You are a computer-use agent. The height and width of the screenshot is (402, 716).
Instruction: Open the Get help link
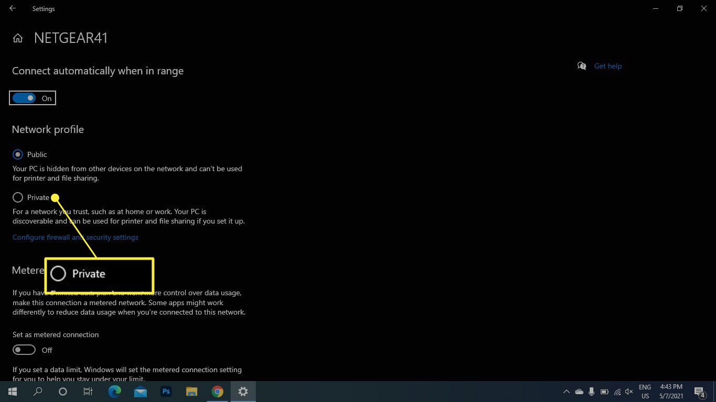(x=607, y=66)
